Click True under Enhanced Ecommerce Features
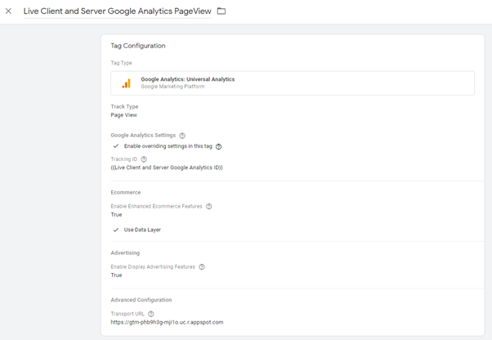 coord(116,215)
